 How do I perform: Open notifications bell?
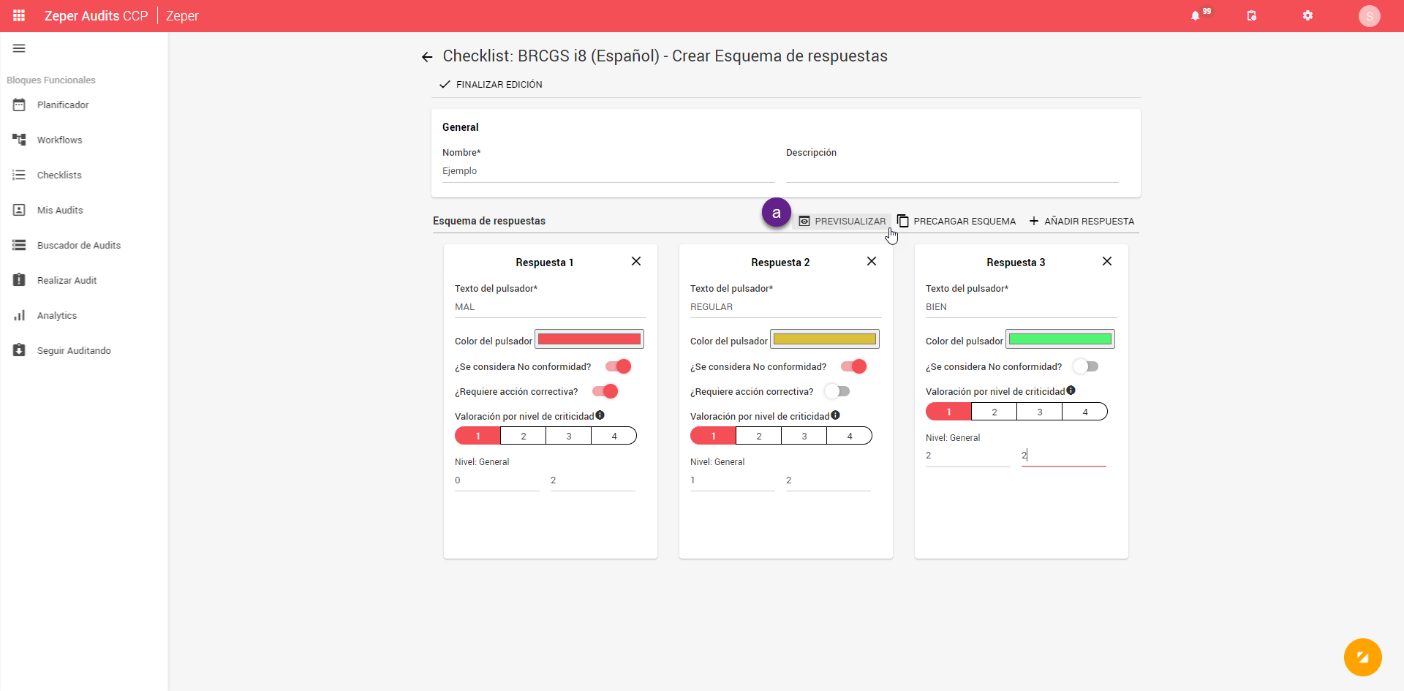click(1195, 15)
